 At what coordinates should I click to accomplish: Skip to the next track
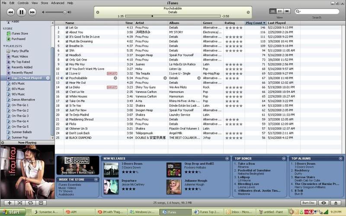(x=32, y=12)
